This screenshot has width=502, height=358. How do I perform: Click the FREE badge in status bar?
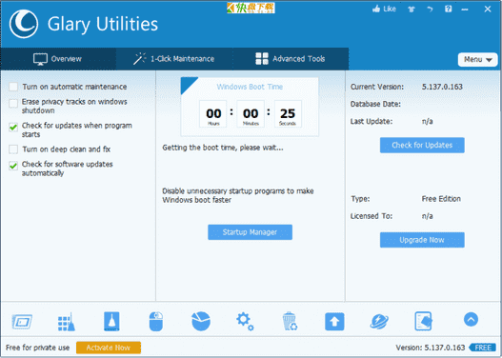(x=482, y=348)
